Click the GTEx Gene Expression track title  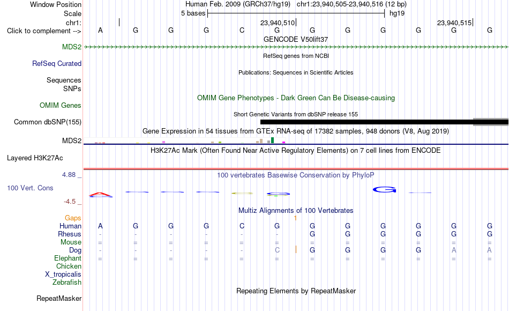click(x=296, y=131)
